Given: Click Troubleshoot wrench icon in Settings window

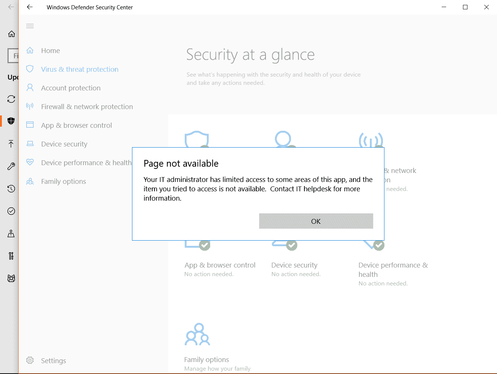Looking at the screenshot, I should pos(11,166).
